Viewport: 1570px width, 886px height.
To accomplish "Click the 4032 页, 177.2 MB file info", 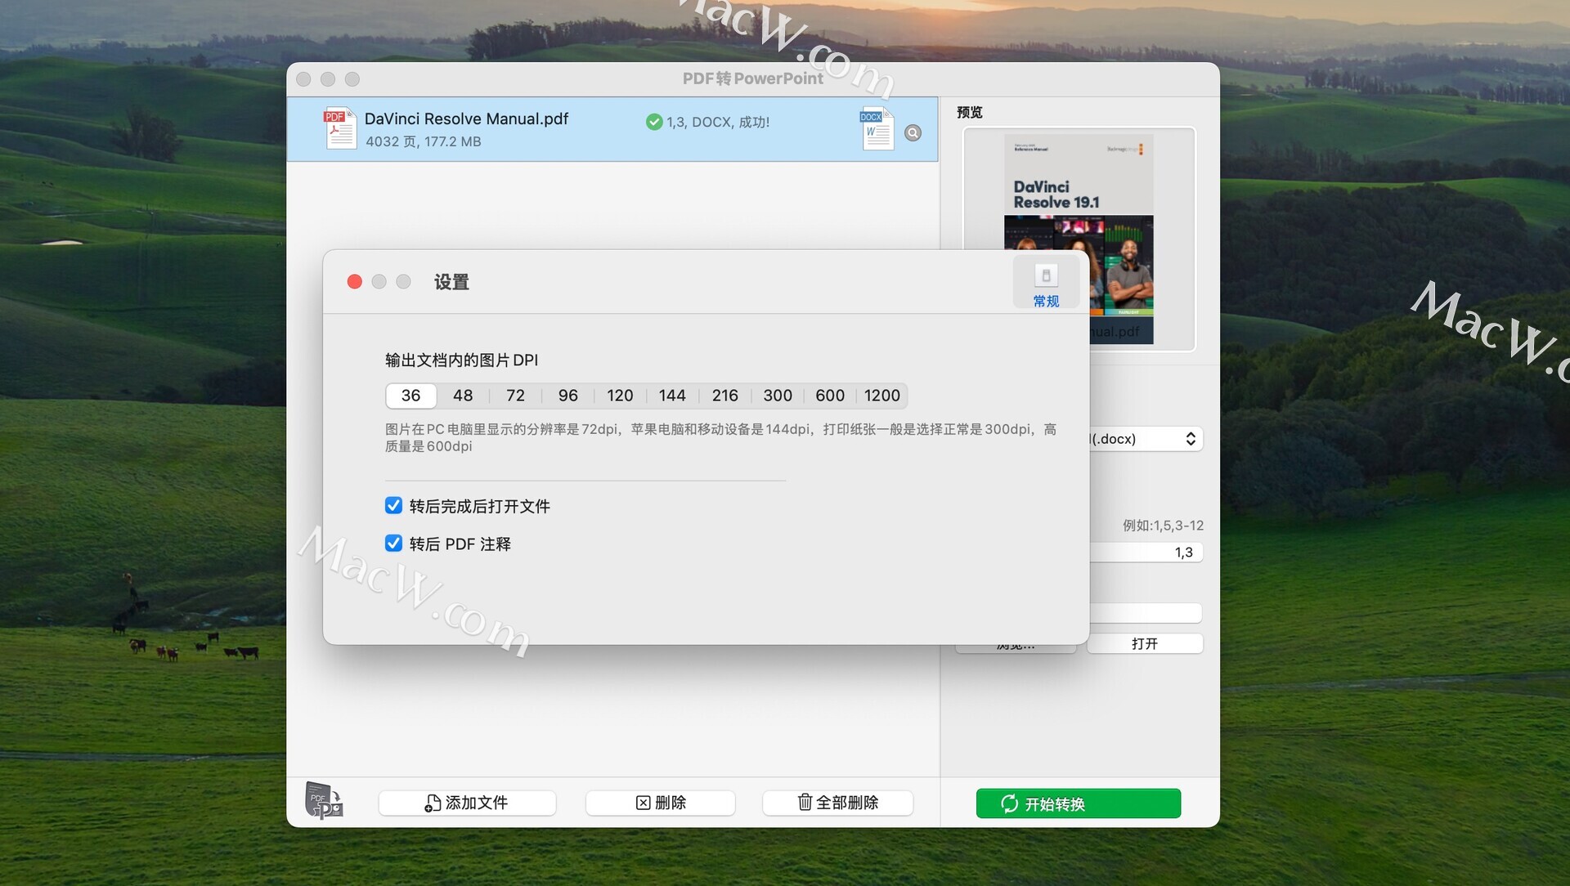I will pos(424,141).
